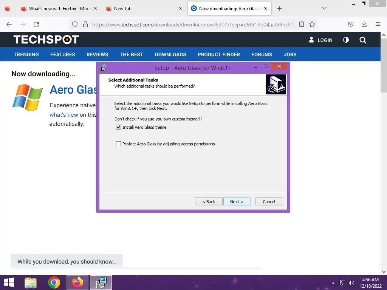
Task: Close the Now downloading tab
Action: pos(265,8)
